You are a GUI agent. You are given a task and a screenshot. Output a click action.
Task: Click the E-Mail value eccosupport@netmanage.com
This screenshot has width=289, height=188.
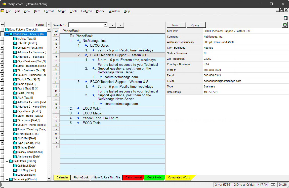click(x=222, y=81)
